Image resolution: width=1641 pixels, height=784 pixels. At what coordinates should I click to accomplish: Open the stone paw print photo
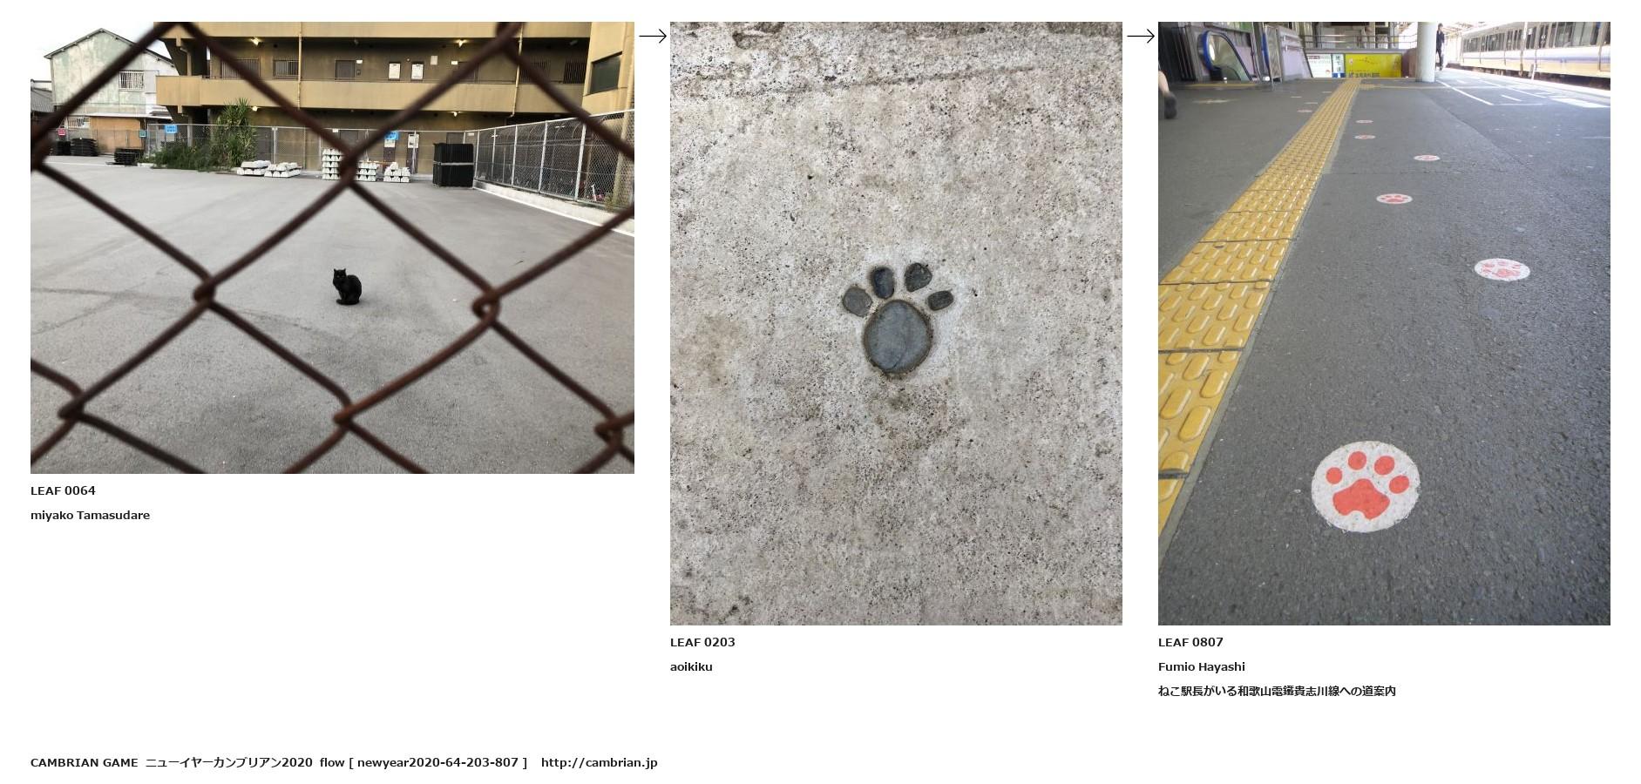pyautogui.click(x=896, y=323)
